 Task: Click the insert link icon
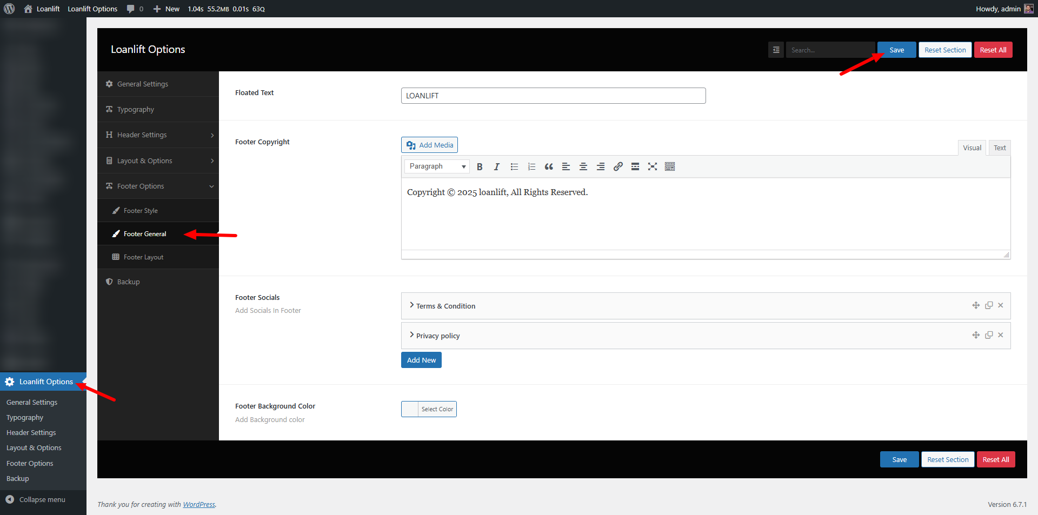pyautogui.click(x=618, y=166)
